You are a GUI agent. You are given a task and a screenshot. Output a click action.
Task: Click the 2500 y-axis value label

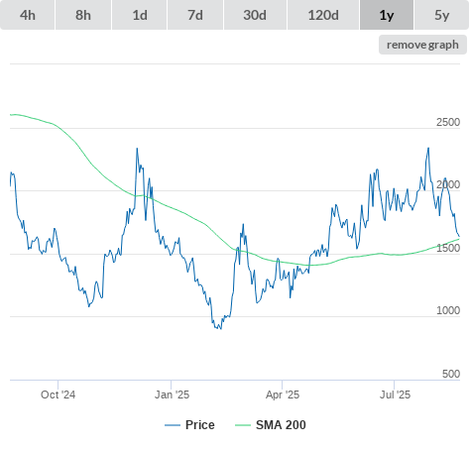[448, 122]
